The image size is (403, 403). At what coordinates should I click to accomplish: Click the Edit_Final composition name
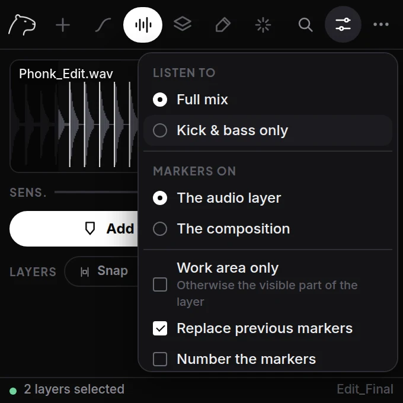click(x=365, y=389)
